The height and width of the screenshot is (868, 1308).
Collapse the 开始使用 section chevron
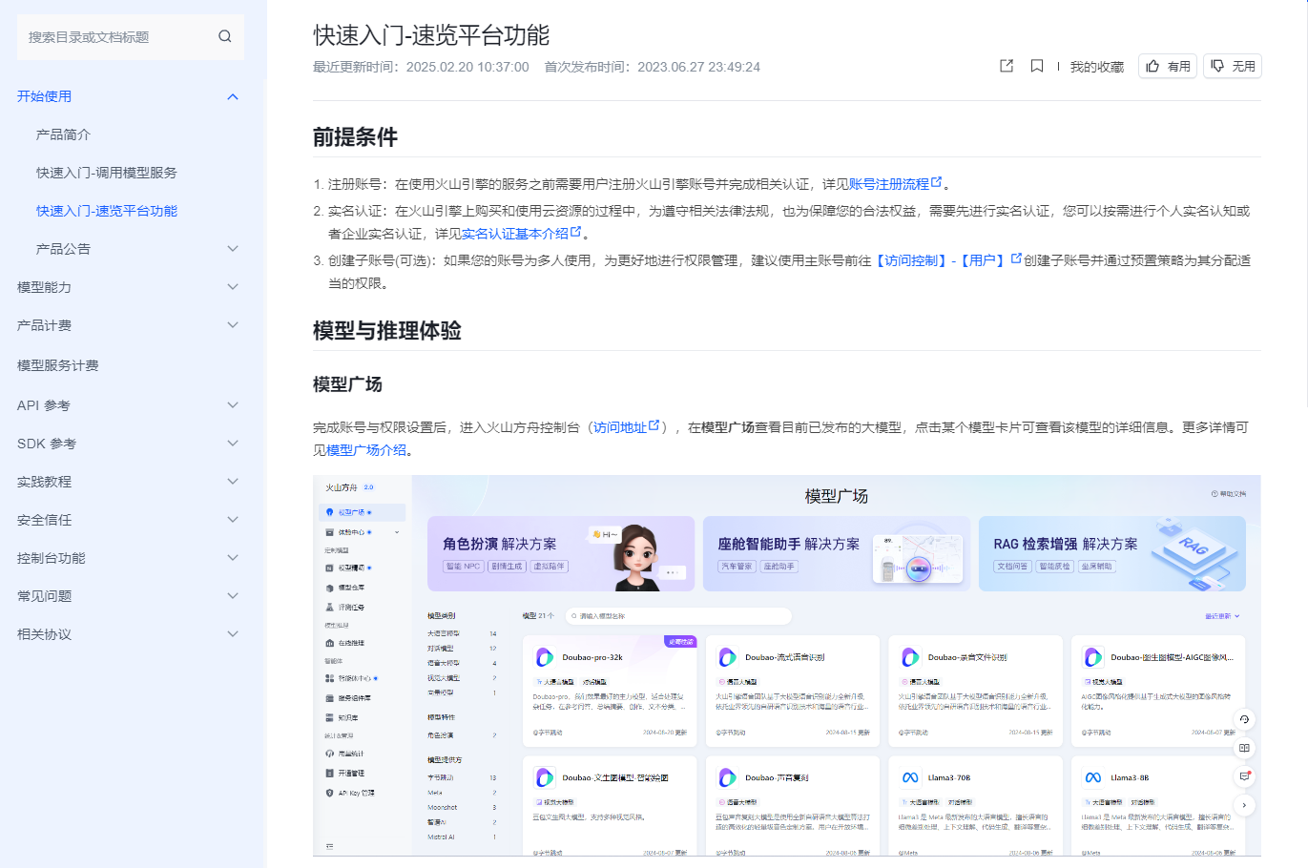click(x=233, y=96)
